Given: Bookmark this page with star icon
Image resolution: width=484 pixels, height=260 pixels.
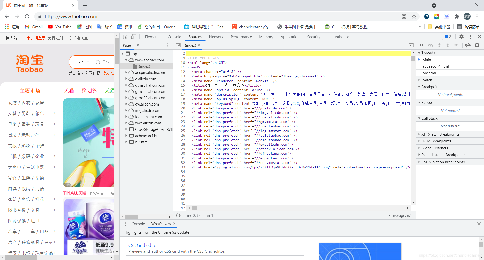Looking at the screenshot, I should pyautogui.click(x=414, y=16).
